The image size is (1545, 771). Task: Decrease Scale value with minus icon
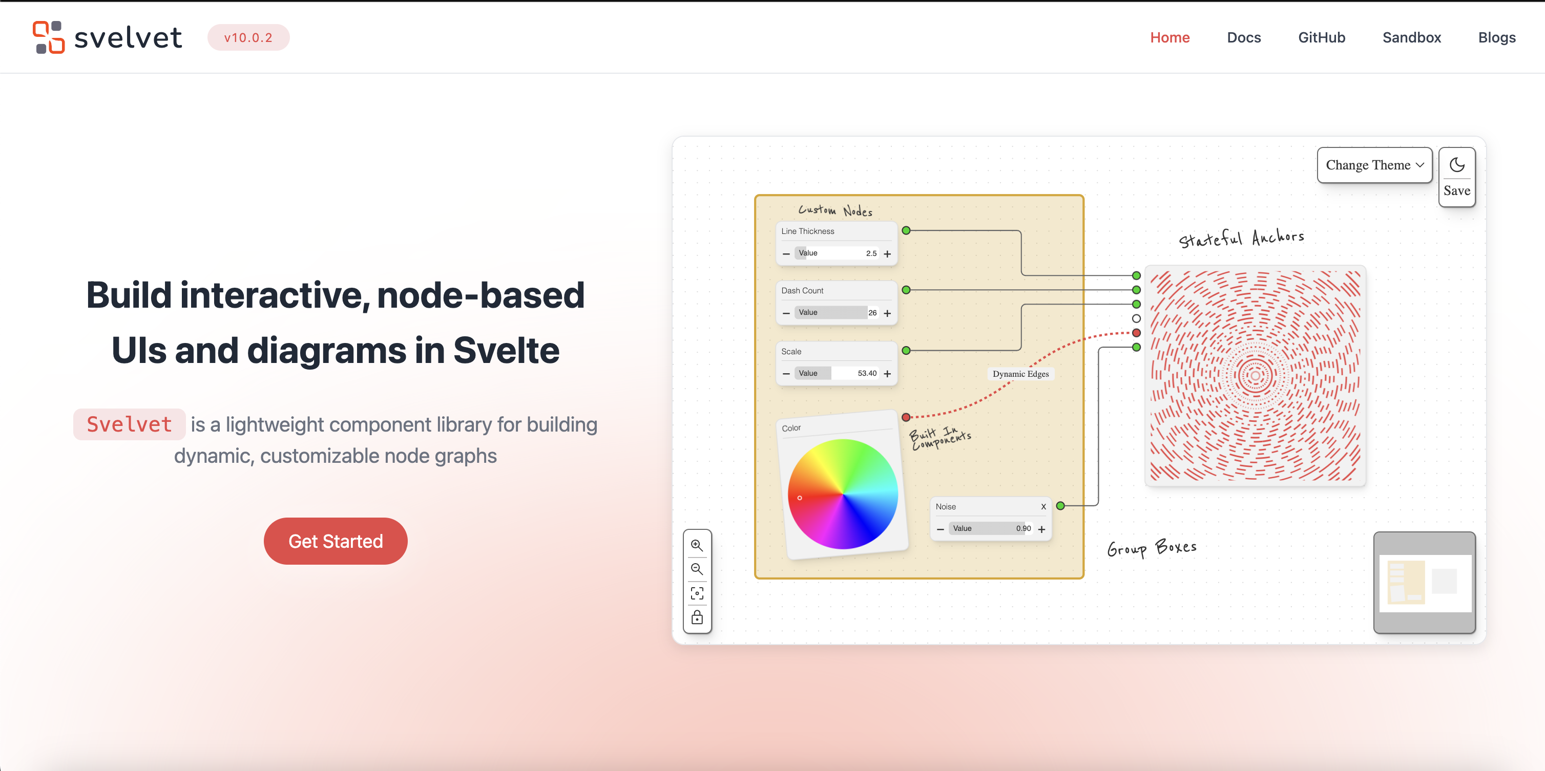pos(786,374)
